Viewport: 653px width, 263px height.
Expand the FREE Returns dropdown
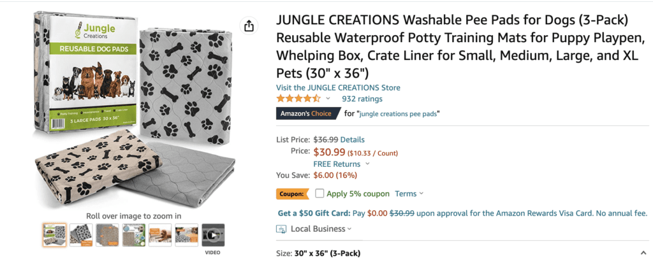click(x=367, y=164)
